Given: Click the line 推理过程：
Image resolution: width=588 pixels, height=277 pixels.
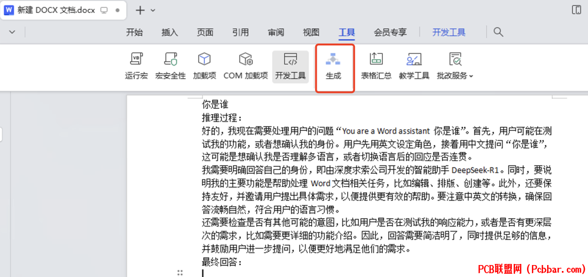Looking at the screenshot, I should coord(221,118).
